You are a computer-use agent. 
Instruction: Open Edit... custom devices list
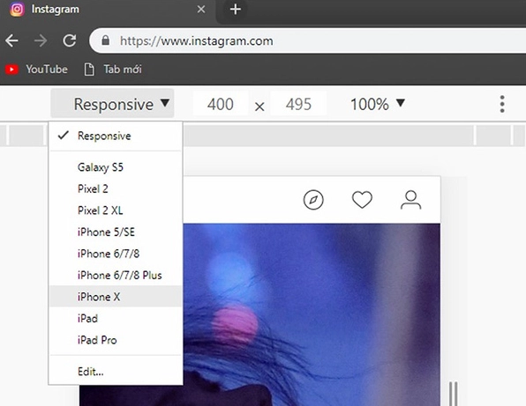click(116, 371)
